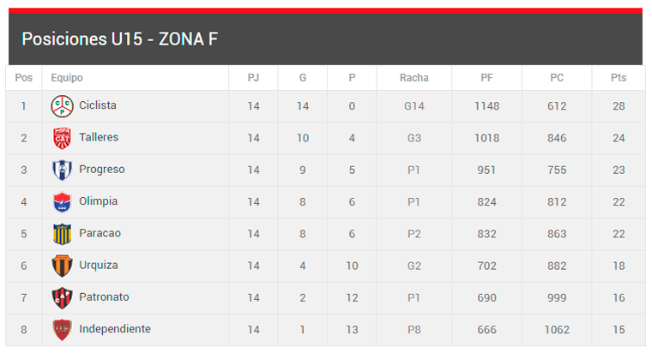Click the Patronato team shield icon
Image resolution: width=652 pixels, height=353 pixels.
pyautogui.click(x=62, y=297)
